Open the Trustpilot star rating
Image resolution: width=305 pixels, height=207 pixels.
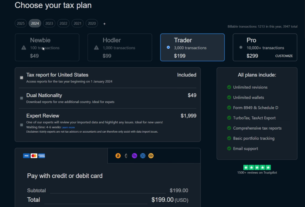click(x=257, y=167)
